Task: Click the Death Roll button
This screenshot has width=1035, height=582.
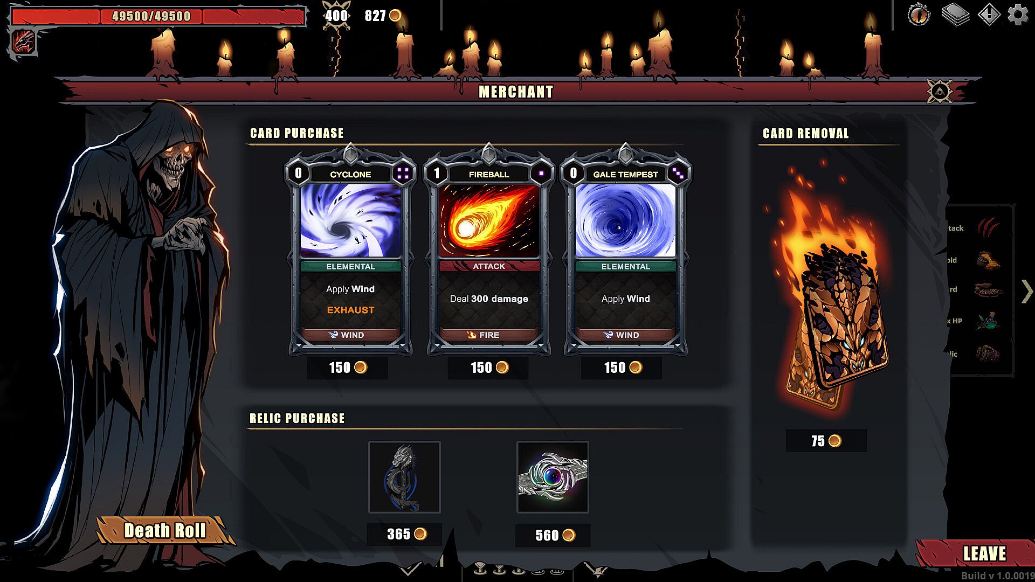Action: coord(165,530)
